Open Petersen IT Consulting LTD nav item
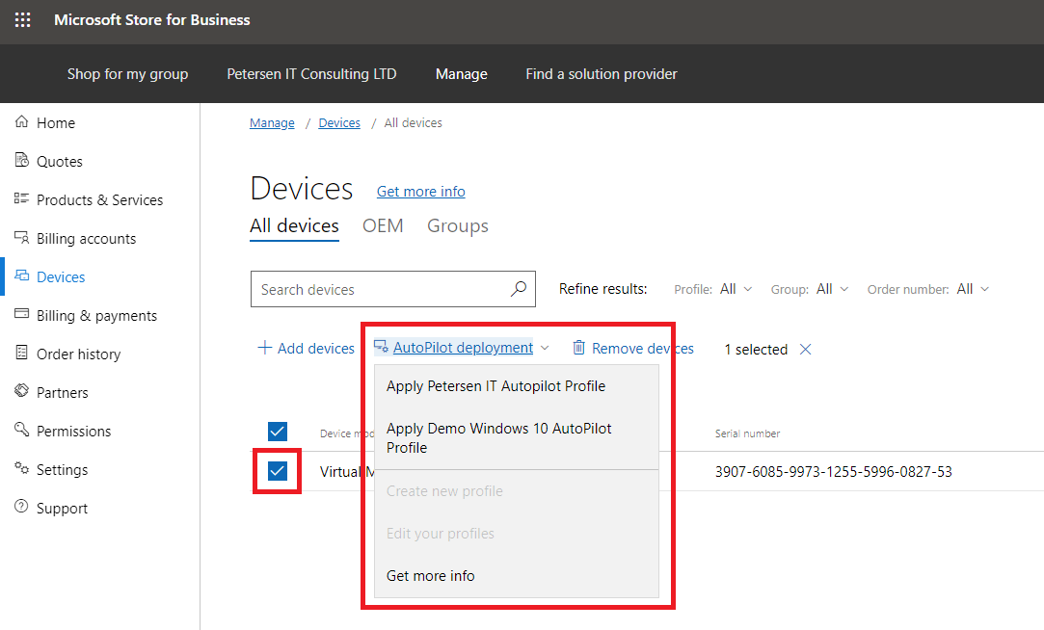 (x=311, y=74)
